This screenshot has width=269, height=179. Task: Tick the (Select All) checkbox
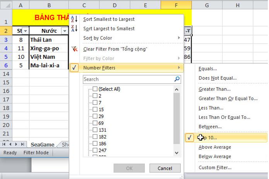point(95,89)
